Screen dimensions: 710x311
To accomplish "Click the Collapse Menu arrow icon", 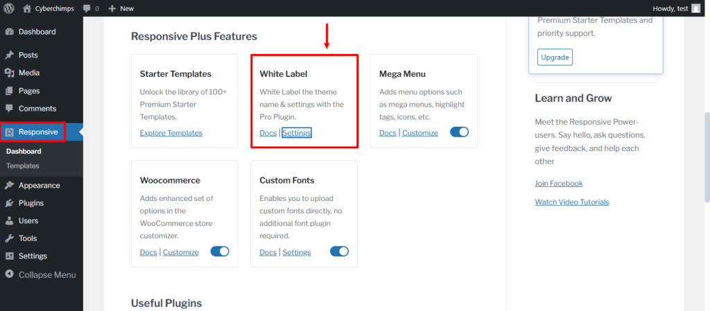I will point(9,274).
